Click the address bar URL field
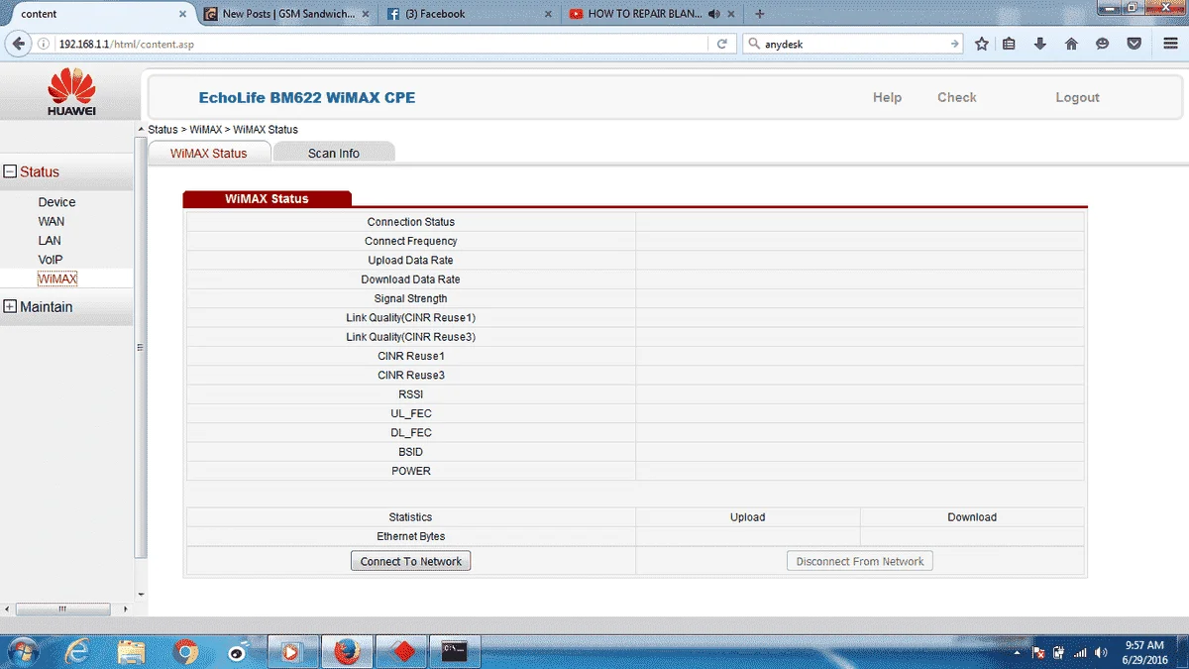Screen dimensions: 1189x669 click(x=381, y=44)
